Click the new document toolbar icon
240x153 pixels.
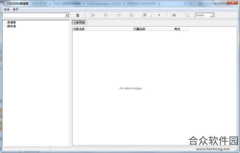(x=78, y=15)
